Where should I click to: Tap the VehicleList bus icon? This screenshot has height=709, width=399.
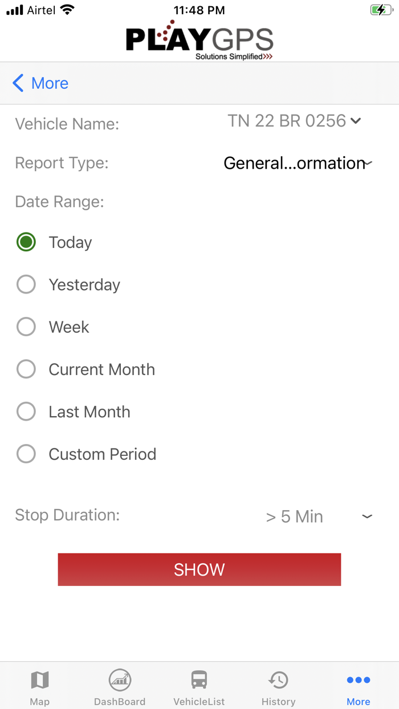coord(199,679)
